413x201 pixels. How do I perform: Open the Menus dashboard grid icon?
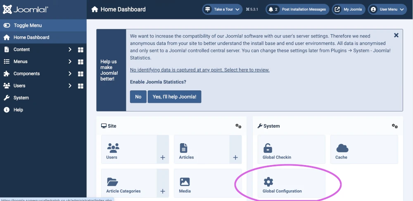[81, 62]
